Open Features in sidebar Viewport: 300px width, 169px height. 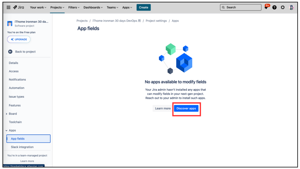[15, 105]
